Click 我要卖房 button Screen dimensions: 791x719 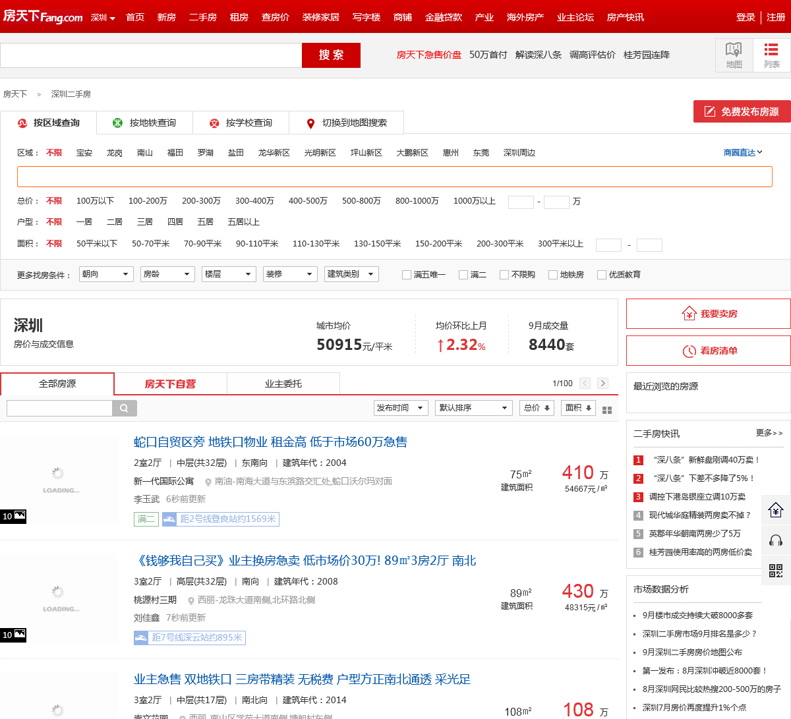(x=709, y=314)
